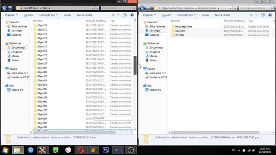Screen dimensions: 276x155
Task: Select Object79 folder in left window
Action: click(x=42, y=63)
